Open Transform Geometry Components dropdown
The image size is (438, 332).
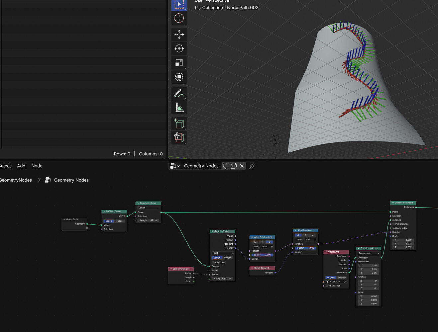point(369,253)
